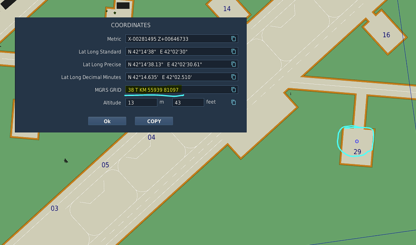
Task: Click the Ok button
Action: coord(107,121)
